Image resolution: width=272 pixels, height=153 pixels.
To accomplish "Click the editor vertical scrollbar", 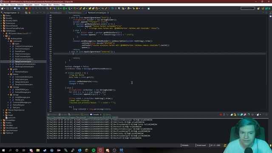I will click(x=266, y=67).
